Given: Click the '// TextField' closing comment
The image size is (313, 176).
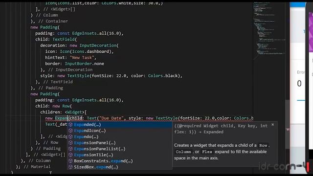Looking at the screenshot, I should (58, 82).
